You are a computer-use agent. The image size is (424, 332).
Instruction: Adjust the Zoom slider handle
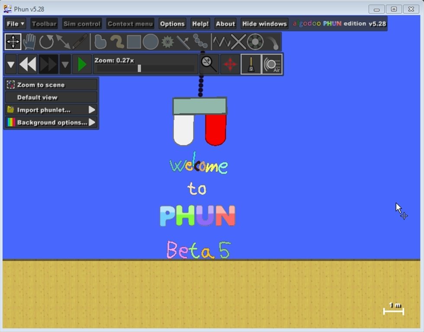[x=139, y=68]
